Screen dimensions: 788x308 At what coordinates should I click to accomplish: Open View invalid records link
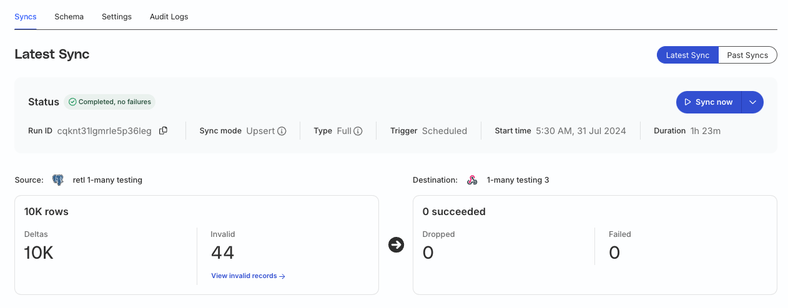coord(248,276)
